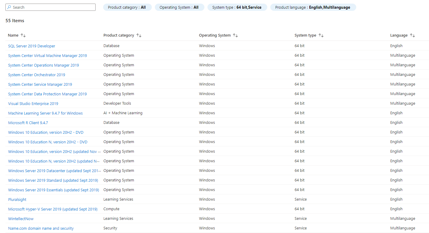Click Database cell in SQL Server row

point(111,46)
